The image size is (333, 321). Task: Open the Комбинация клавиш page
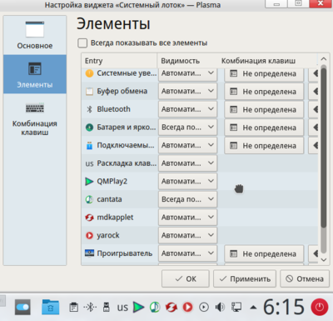tap(35, 119)
